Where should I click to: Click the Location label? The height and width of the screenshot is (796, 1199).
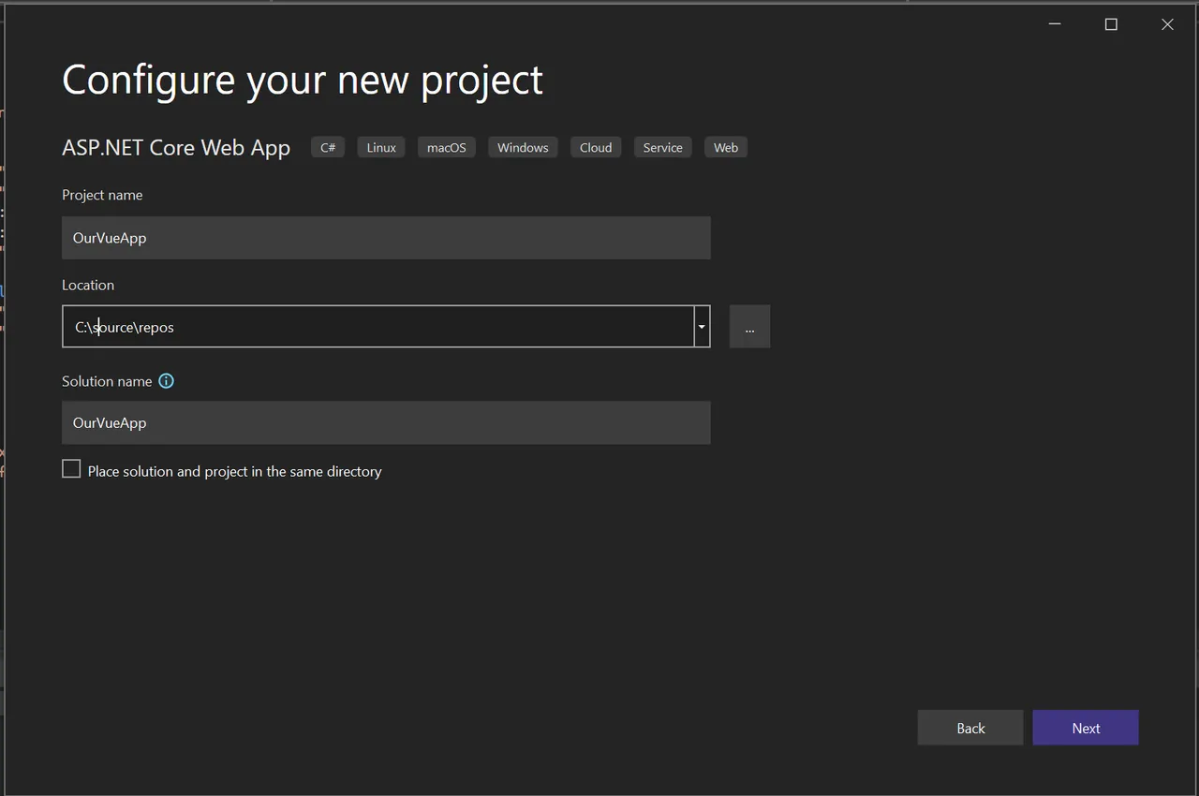88,285
